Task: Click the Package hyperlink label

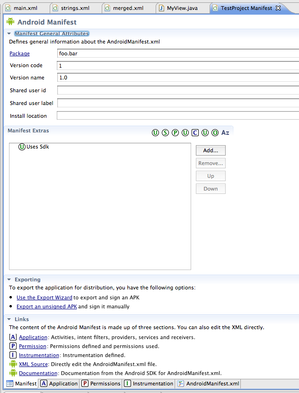Action: pos(19,53)
